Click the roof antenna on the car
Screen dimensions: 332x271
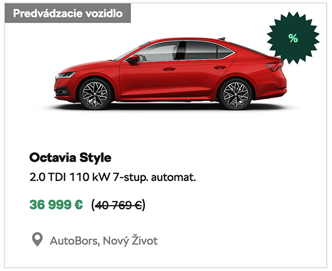pyautogui.click(x=222, y=39)
